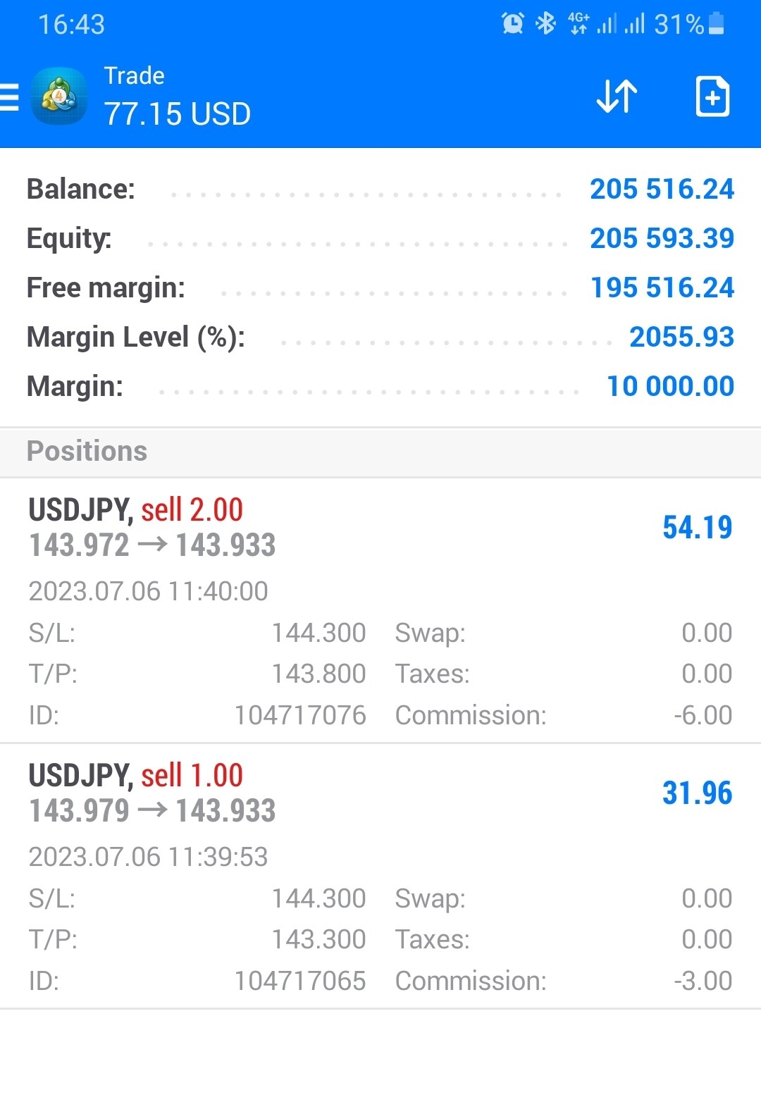Tap the Margin 10 000.00 row

click(x=380, y=386)
